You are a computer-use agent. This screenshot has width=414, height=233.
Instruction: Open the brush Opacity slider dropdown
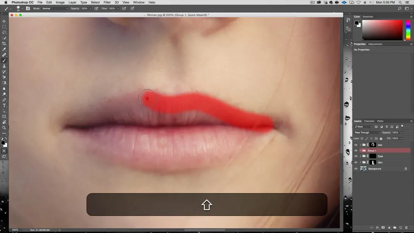90,9
